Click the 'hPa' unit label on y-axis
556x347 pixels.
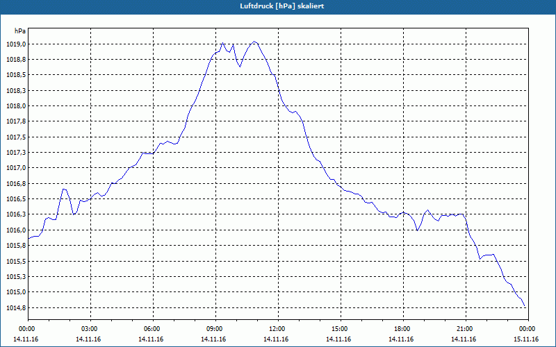click(20, 31)
